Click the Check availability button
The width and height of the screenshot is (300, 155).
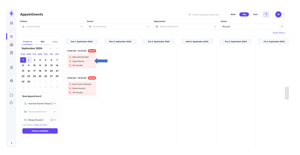tap(40, 131)
